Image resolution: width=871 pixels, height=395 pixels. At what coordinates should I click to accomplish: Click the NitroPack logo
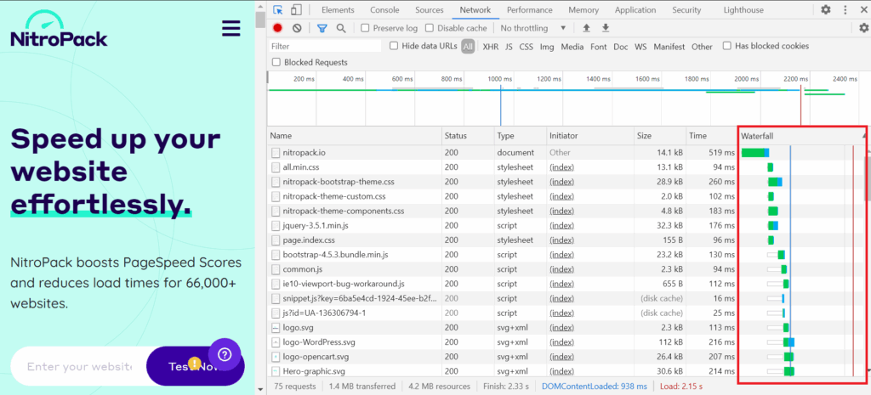59,30
